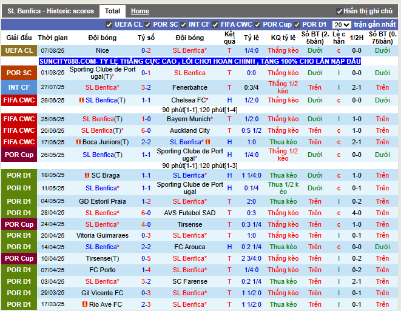Screen dimensions: 401x311
Task: Click FIFA CWC label for Chelsea match
Action: tap(19, 100)
